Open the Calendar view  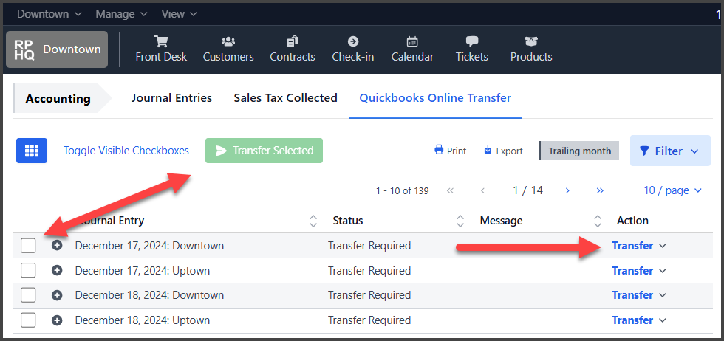pyautogui.click(x=412, y=49)
